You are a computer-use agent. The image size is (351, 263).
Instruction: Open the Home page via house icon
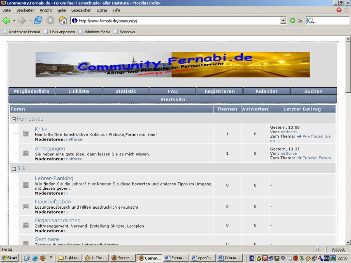pyautogui.click(x=63, y=21)
